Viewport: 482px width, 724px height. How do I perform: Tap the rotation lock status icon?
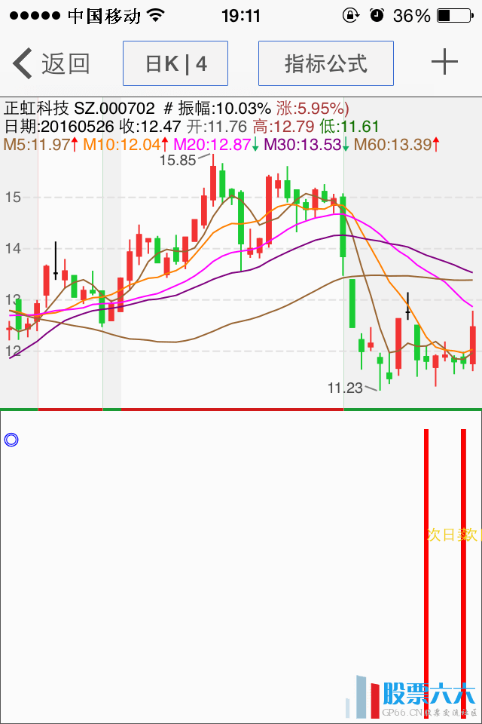350,15
